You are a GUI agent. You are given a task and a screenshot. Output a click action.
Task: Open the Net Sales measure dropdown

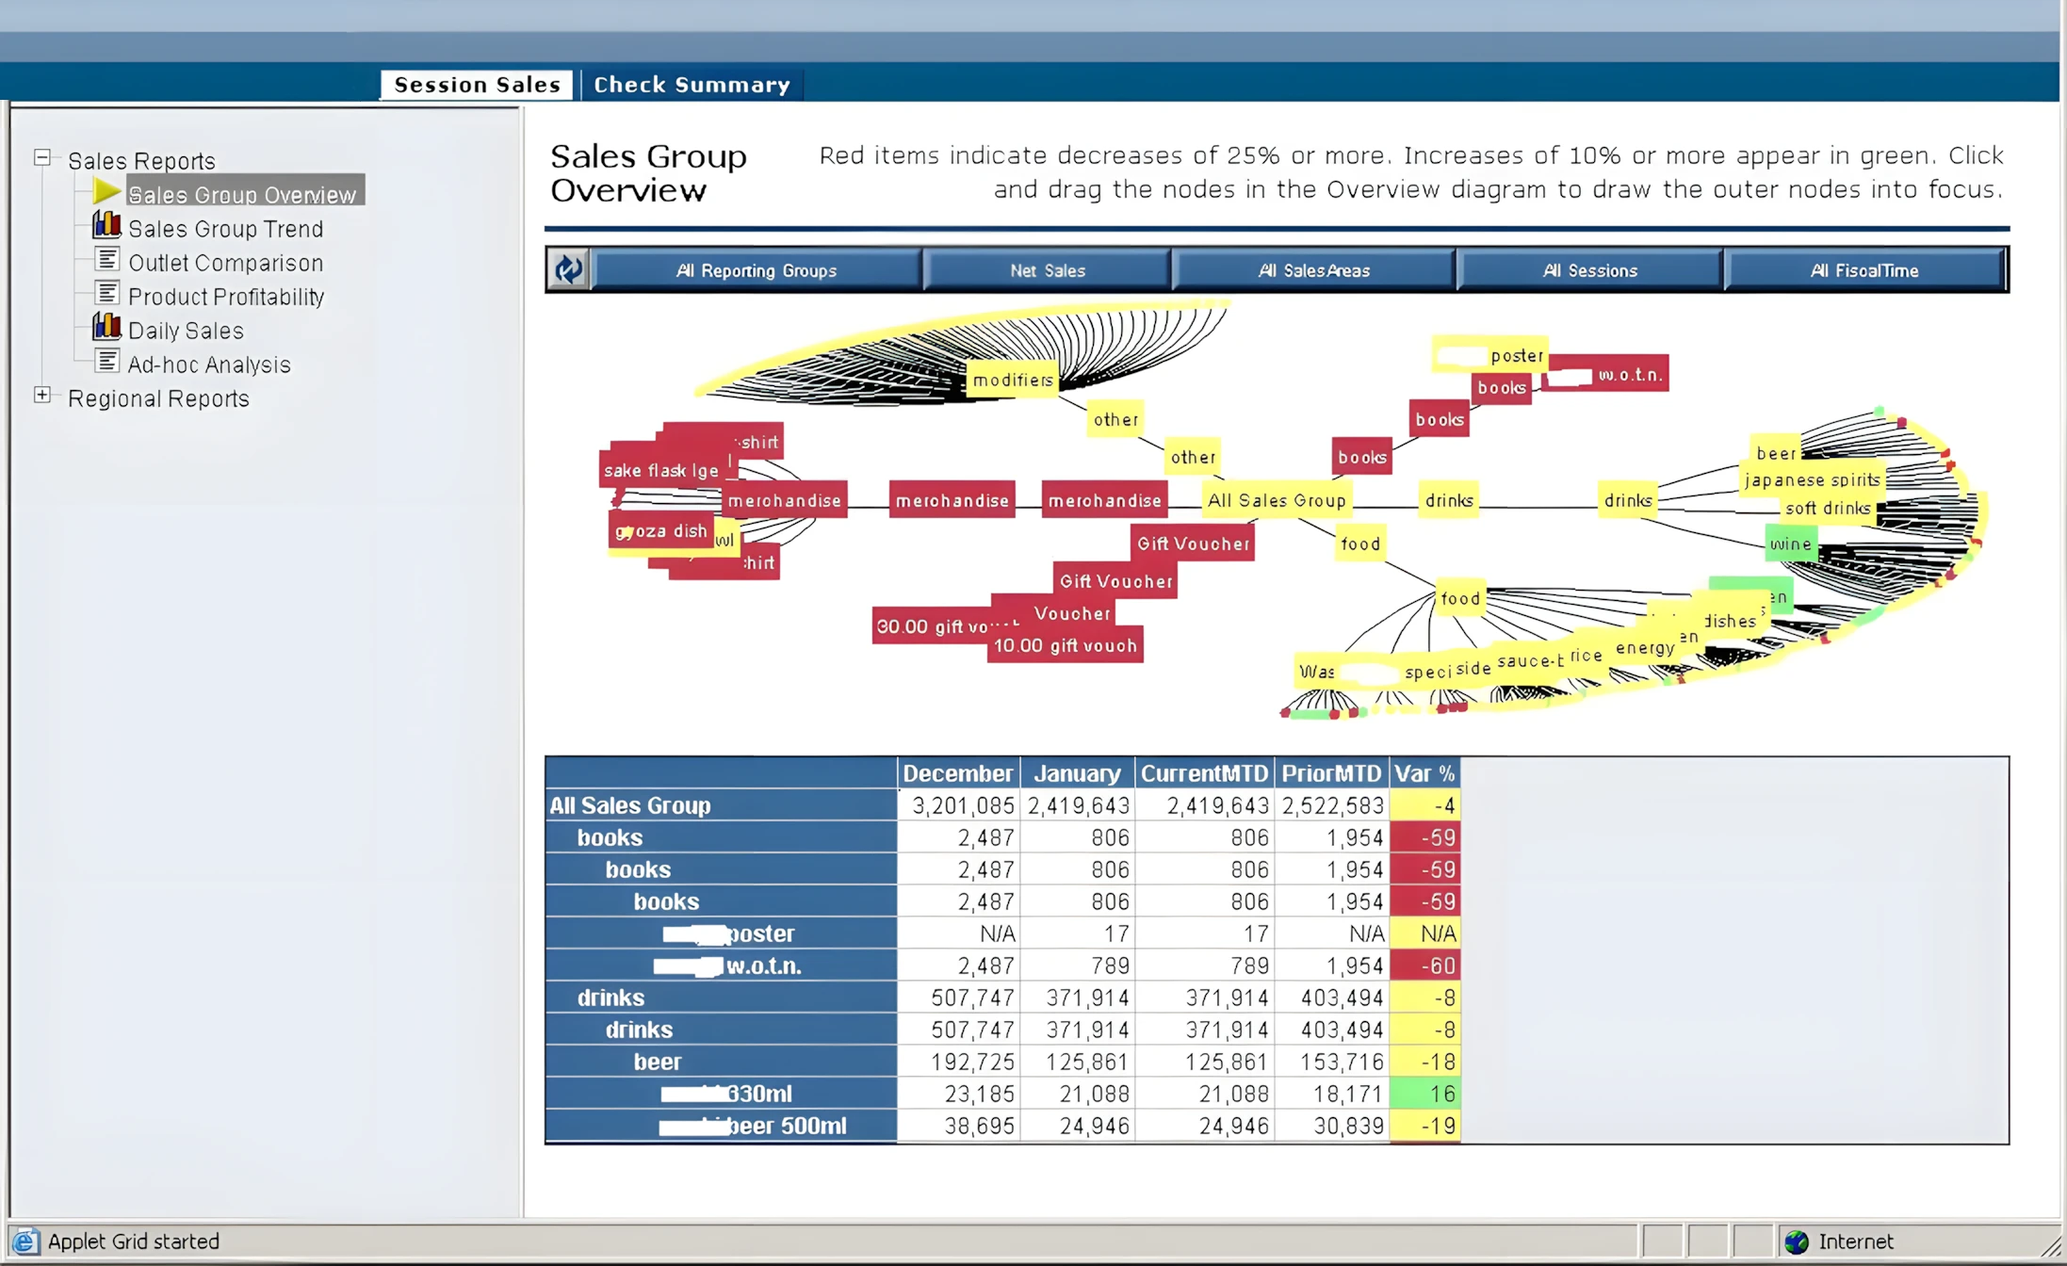click(1047, 270)
